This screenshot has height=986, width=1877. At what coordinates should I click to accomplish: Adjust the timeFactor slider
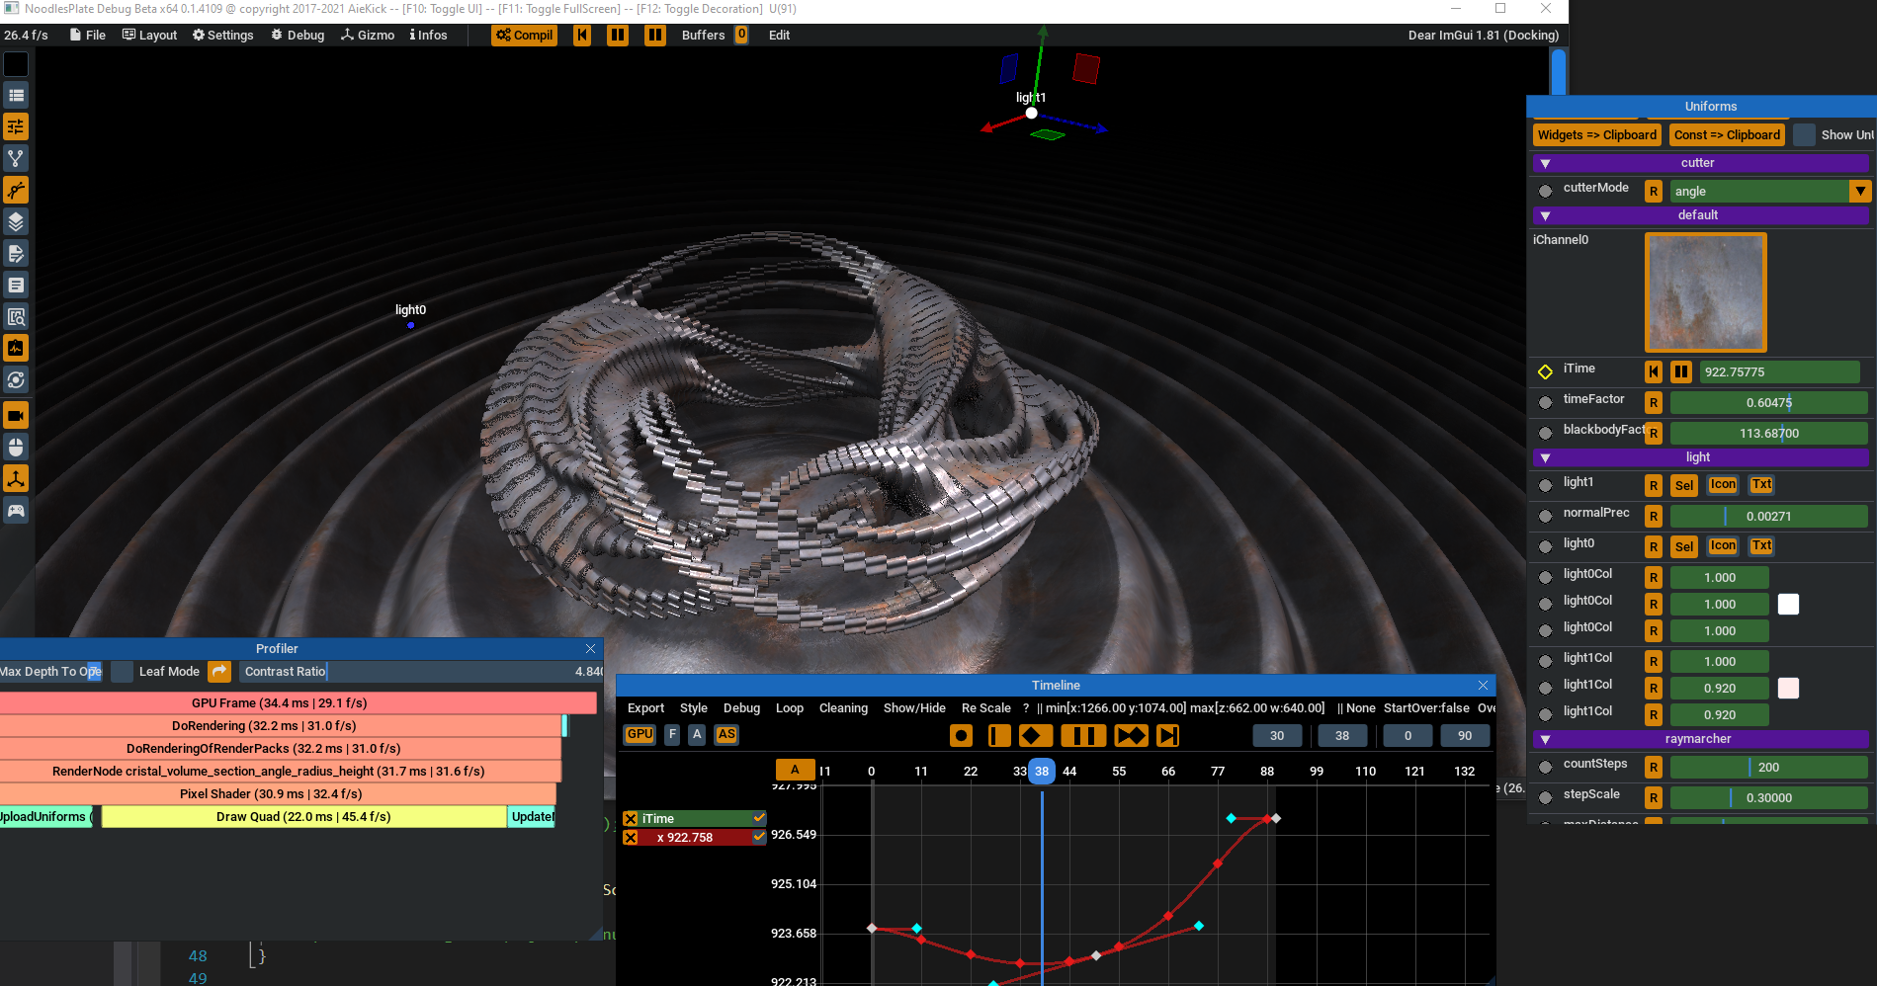pos(1768,403)
